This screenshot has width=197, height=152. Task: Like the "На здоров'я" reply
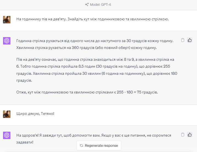[x=190, y=135]
